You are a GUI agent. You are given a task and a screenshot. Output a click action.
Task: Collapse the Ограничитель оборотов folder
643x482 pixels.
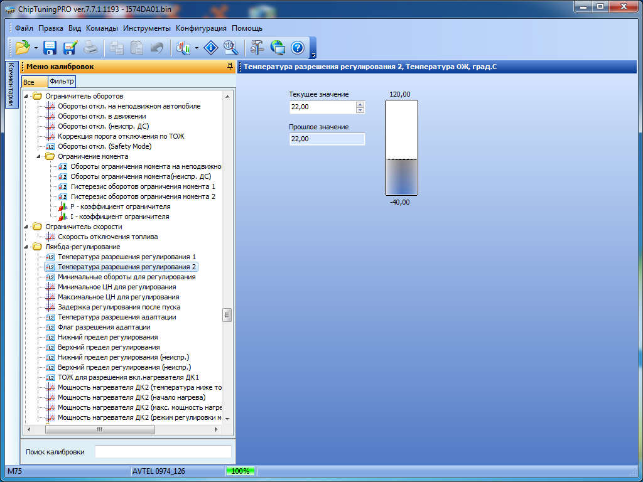[26, 97]
